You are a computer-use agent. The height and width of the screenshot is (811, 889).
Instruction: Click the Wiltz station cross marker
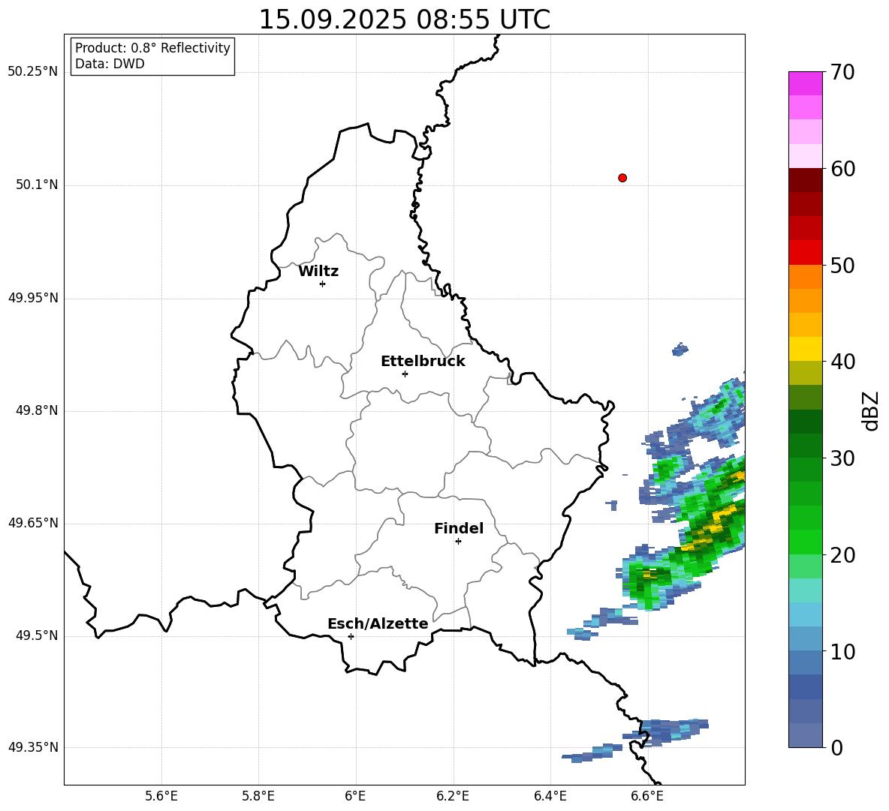click(x=322, y=284)
